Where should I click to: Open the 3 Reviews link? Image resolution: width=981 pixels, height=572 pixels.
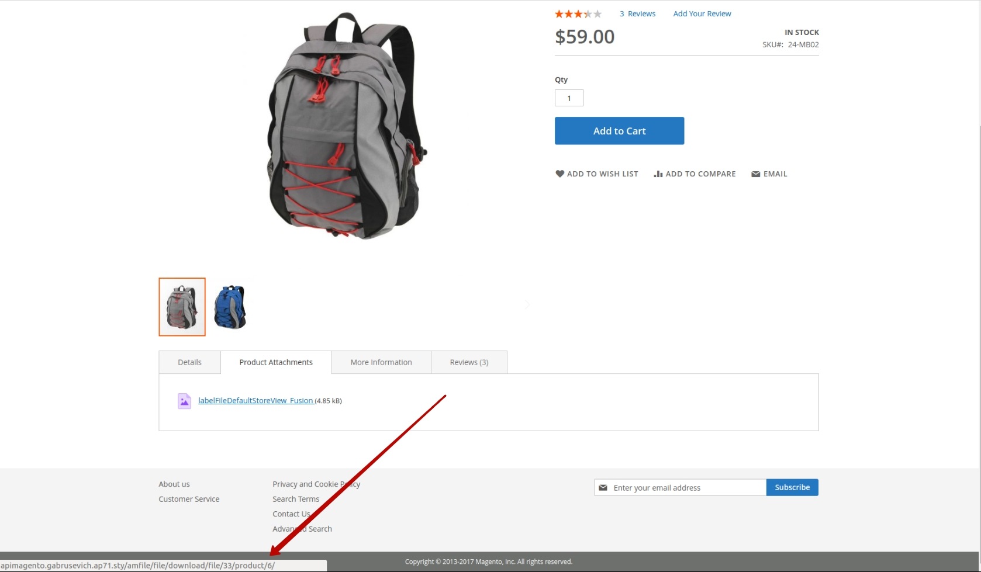pos(637,14)
